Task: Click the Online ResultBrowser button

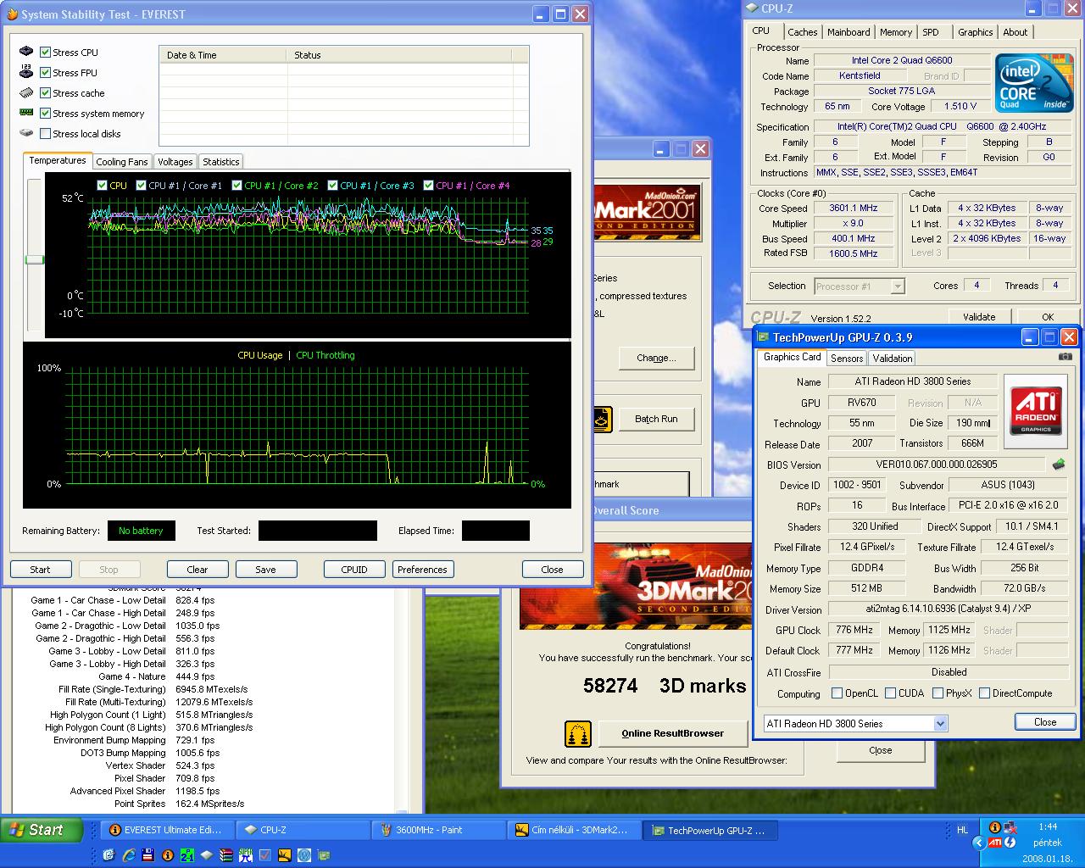Action: [673, 733]
